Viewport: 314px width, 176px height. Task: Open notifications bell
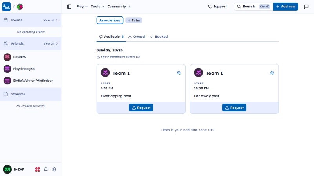coord(46,169)
